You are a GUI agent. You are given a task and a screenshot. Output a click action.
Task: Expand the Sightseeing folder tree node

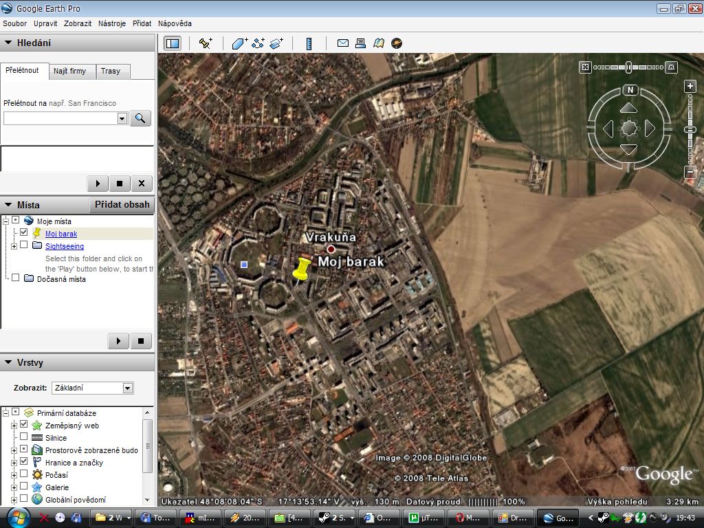[x=14, y=246]
